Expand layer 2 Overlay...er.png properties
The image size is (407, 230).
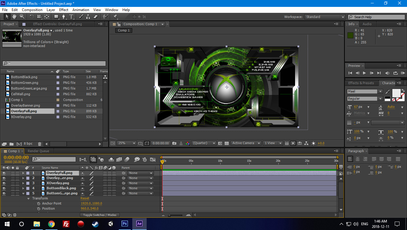click(23, 178)
